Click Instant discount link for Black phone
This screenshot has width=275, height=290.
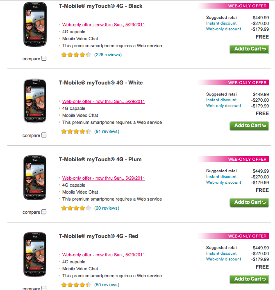(x=221, y=23)
